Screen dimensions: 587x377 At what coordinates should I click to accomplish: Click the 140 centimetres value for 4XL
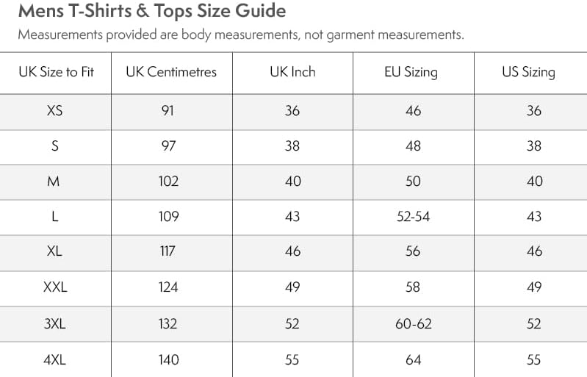[168, 360]
